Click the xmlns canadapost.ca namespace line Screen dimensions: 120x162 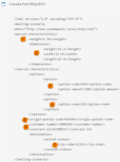pyautogui.click(x=56, y=29)
